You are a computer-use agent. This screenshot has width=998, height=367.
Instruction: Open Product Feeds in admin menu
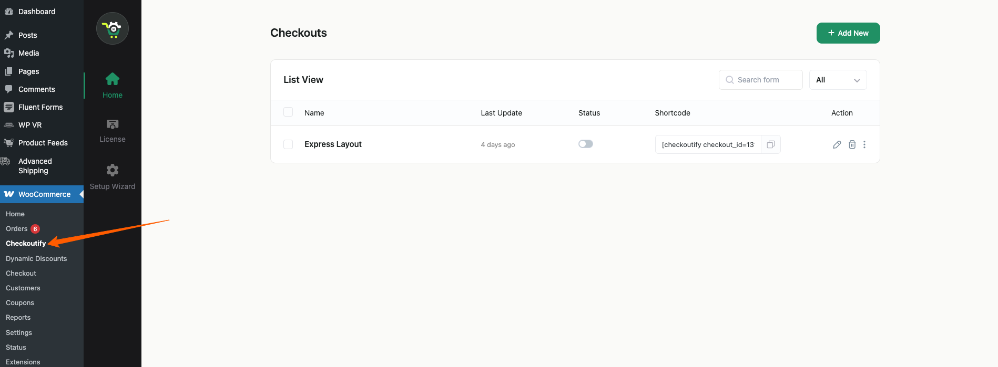[43, 143]
